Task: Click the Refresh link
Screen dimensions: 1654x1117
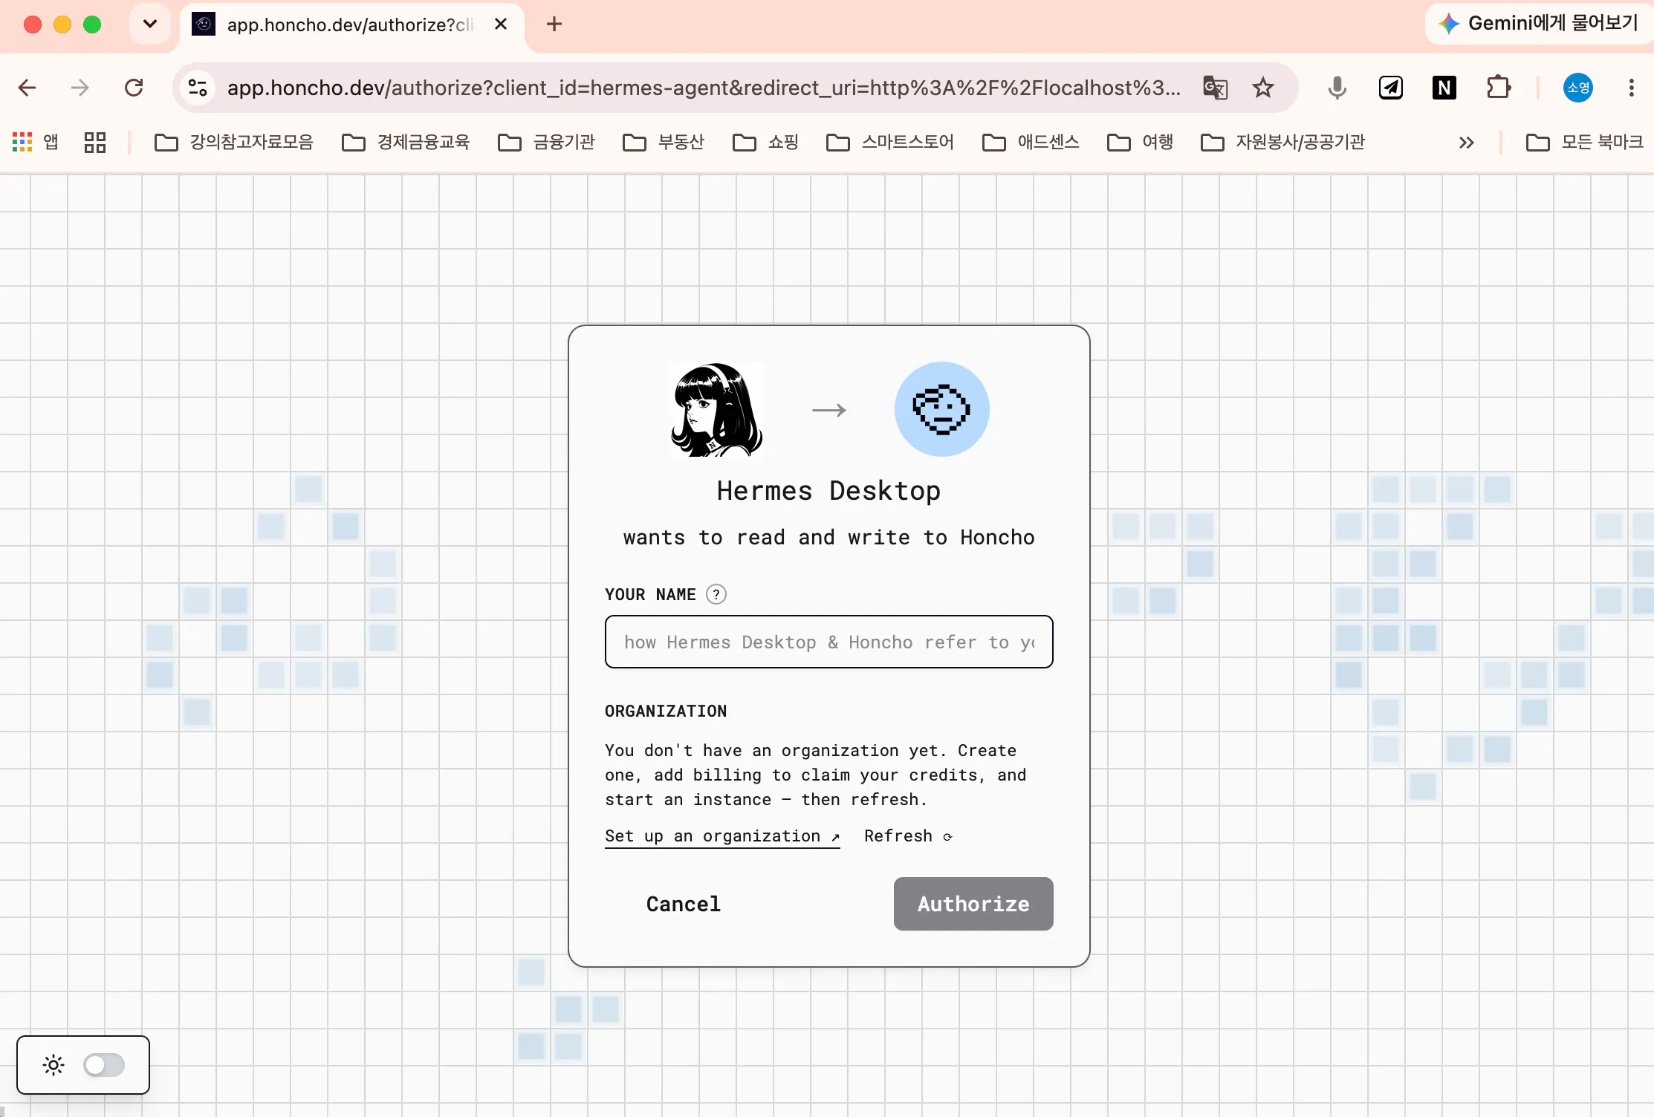Action: pyautogui.click(x=908, y=836)
